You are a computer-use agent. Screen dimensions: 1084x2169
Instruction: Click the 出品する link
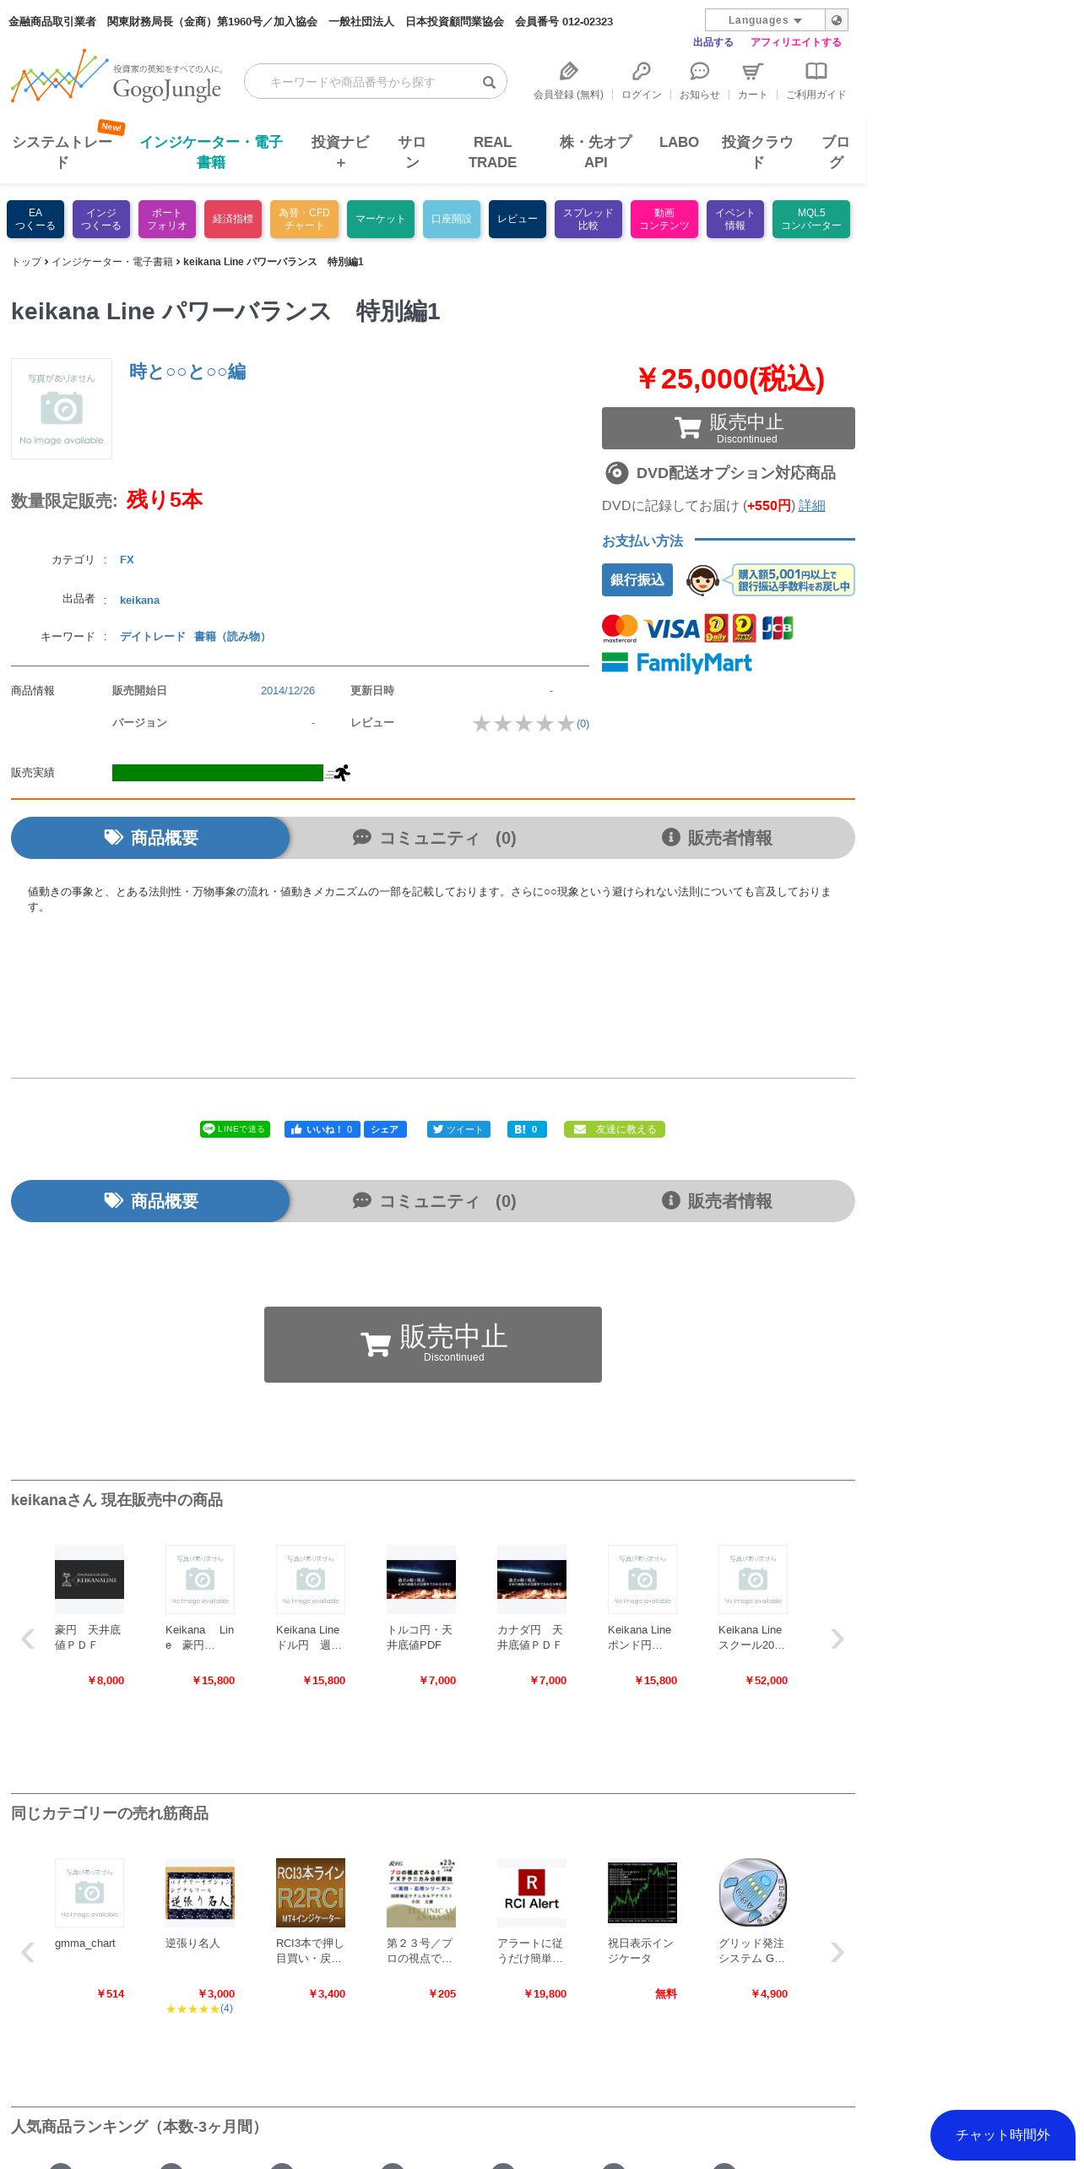713,42
